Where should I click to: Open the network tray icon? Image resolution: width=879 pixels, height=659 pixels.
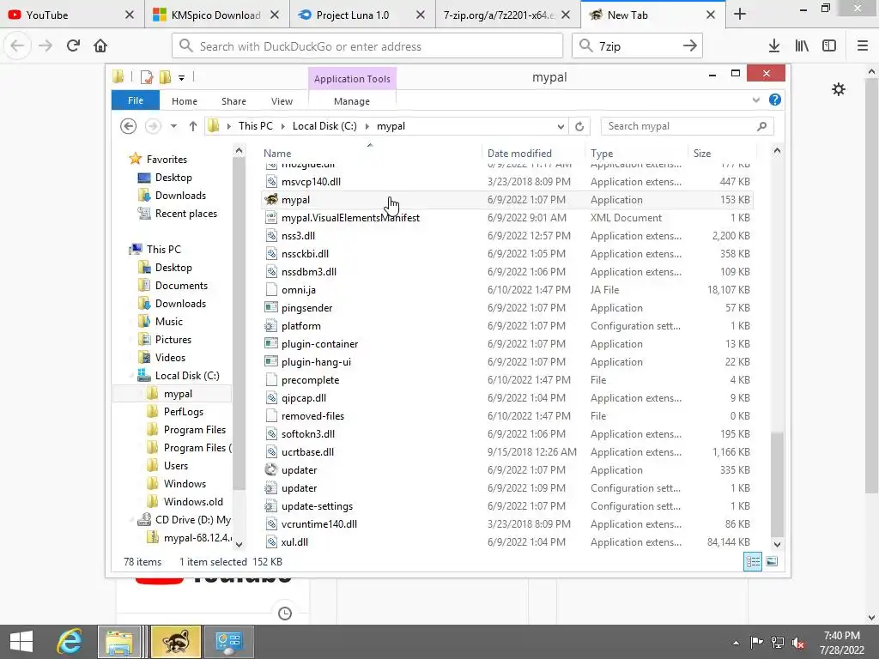tap(778, 643)
